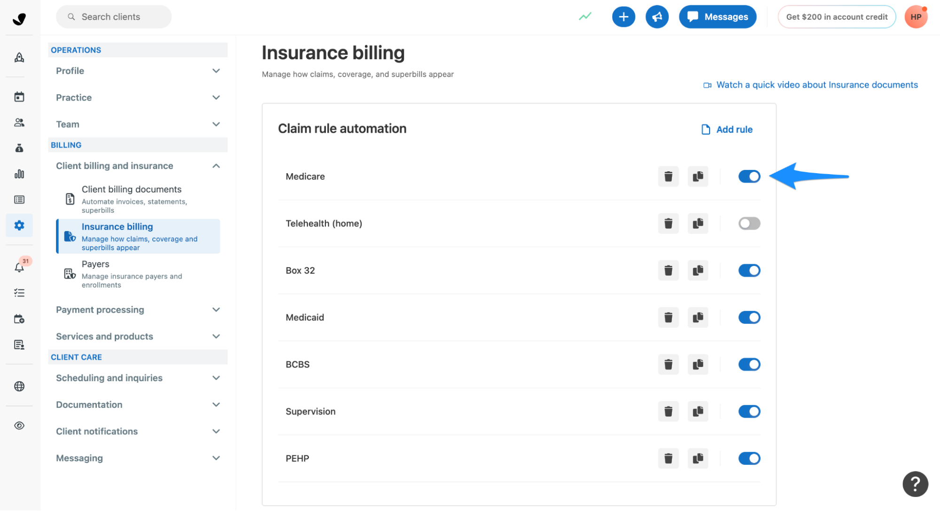Delete the Supervision rule
The width and height of the screenshot is (940, 511).
pos(668,412)
